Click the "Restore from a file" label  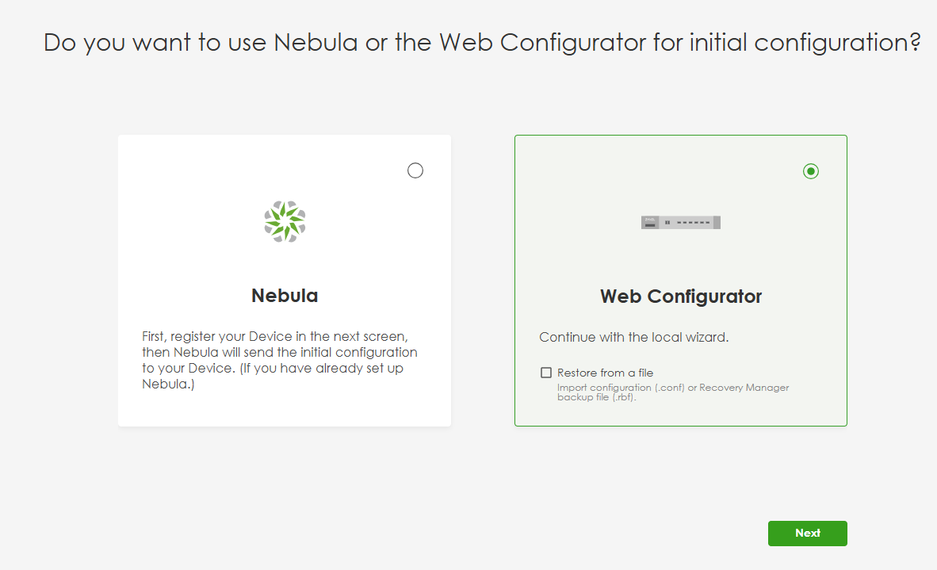pos(605,373)
